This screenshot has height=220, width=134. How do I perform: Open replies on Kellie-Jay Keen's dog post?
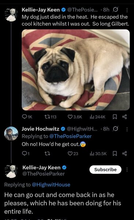[27, 117]
